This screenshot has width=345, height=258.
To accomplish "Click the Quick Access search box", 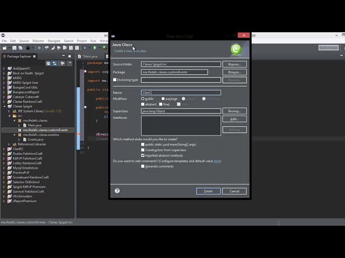I will coord(328,48).
